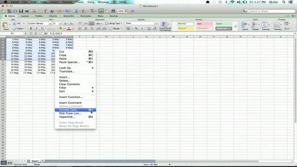Toggle Underline formatting

point(42,29)
